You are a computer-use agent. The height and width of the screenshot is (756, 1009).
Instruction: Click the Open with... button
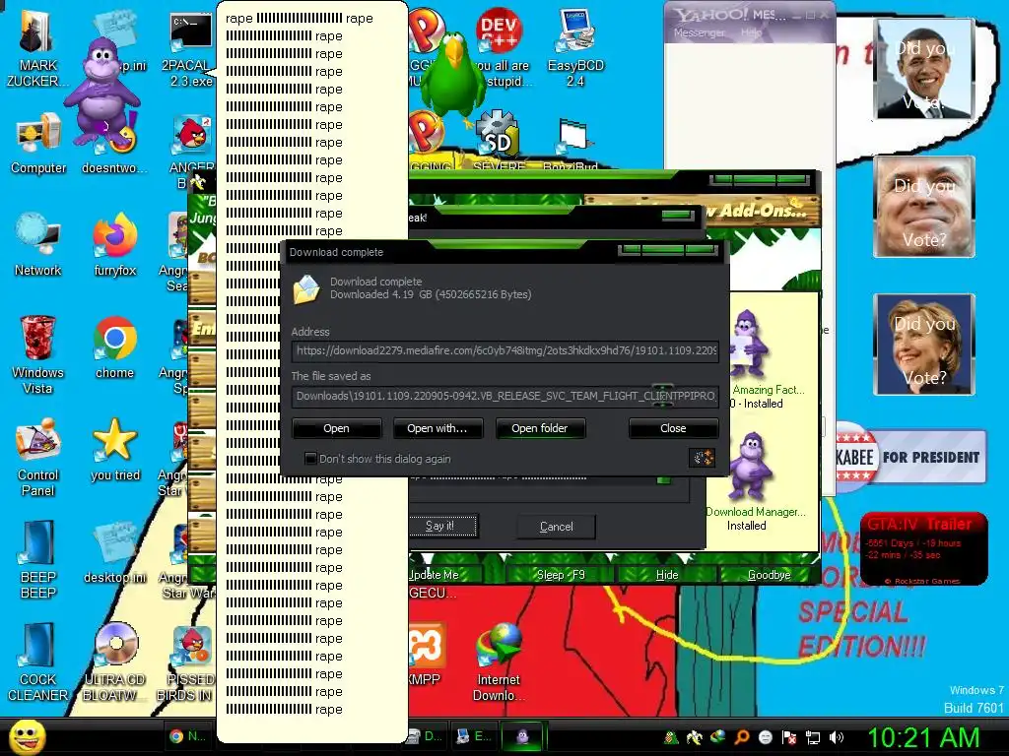point(437,428)
